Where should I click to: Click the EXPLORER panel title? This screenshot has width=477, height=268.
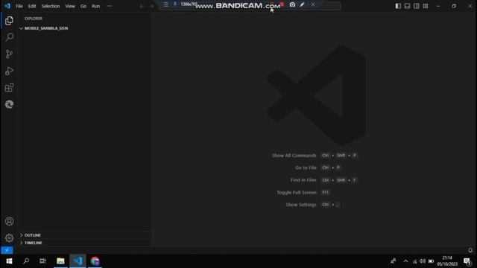click(33, 19)
